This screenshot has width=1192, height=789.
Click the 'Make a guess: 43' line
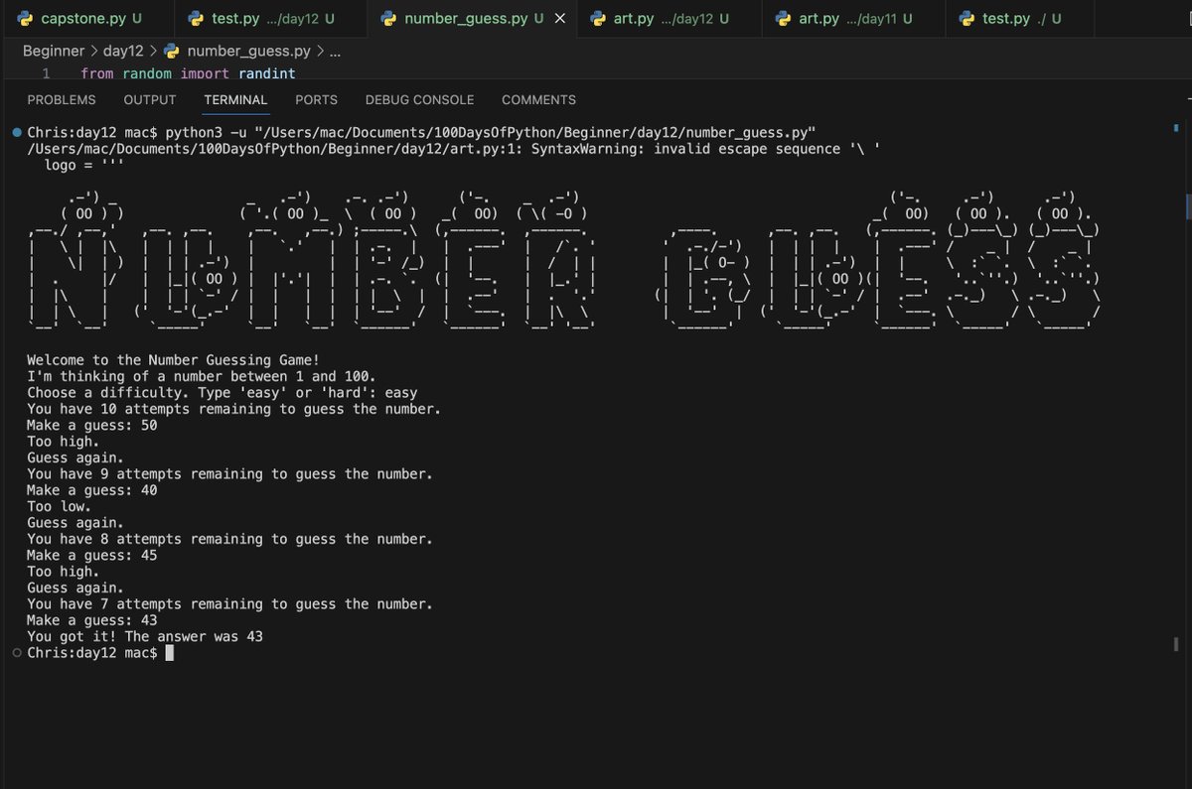point(92,620)
